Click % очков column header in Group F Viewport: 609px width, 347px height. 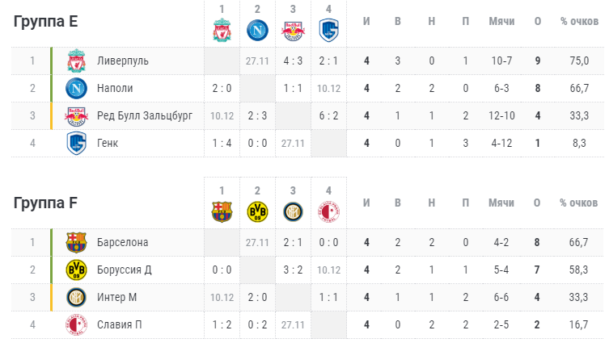[579, 203]
